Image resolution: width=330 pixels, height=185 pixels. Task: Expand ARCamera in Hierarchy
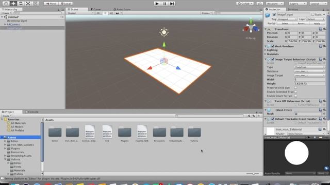tap(5, 24)
